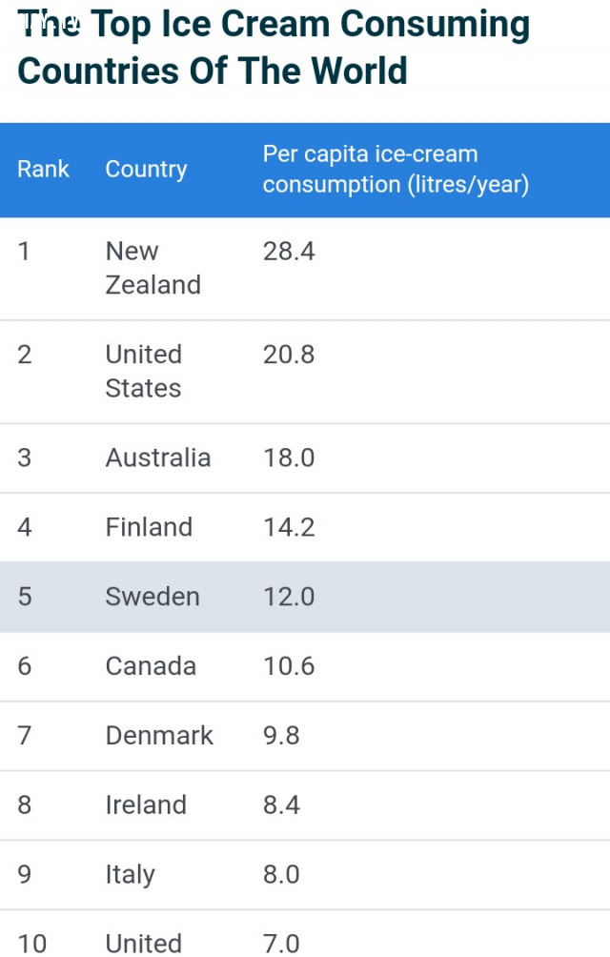Click the Australia table row
The image size is (610, 957).
(305, 458)
